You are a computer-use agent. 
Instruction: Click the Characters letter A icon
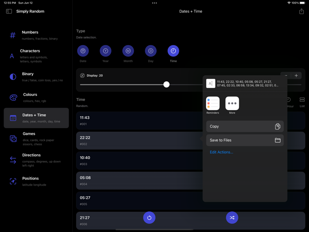click(x=12, y=56)
